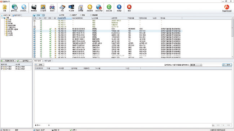The width and height of the screenshot is (234, 131).
Task: Select the 192.168.1.15 row
Action: point(107,37)
